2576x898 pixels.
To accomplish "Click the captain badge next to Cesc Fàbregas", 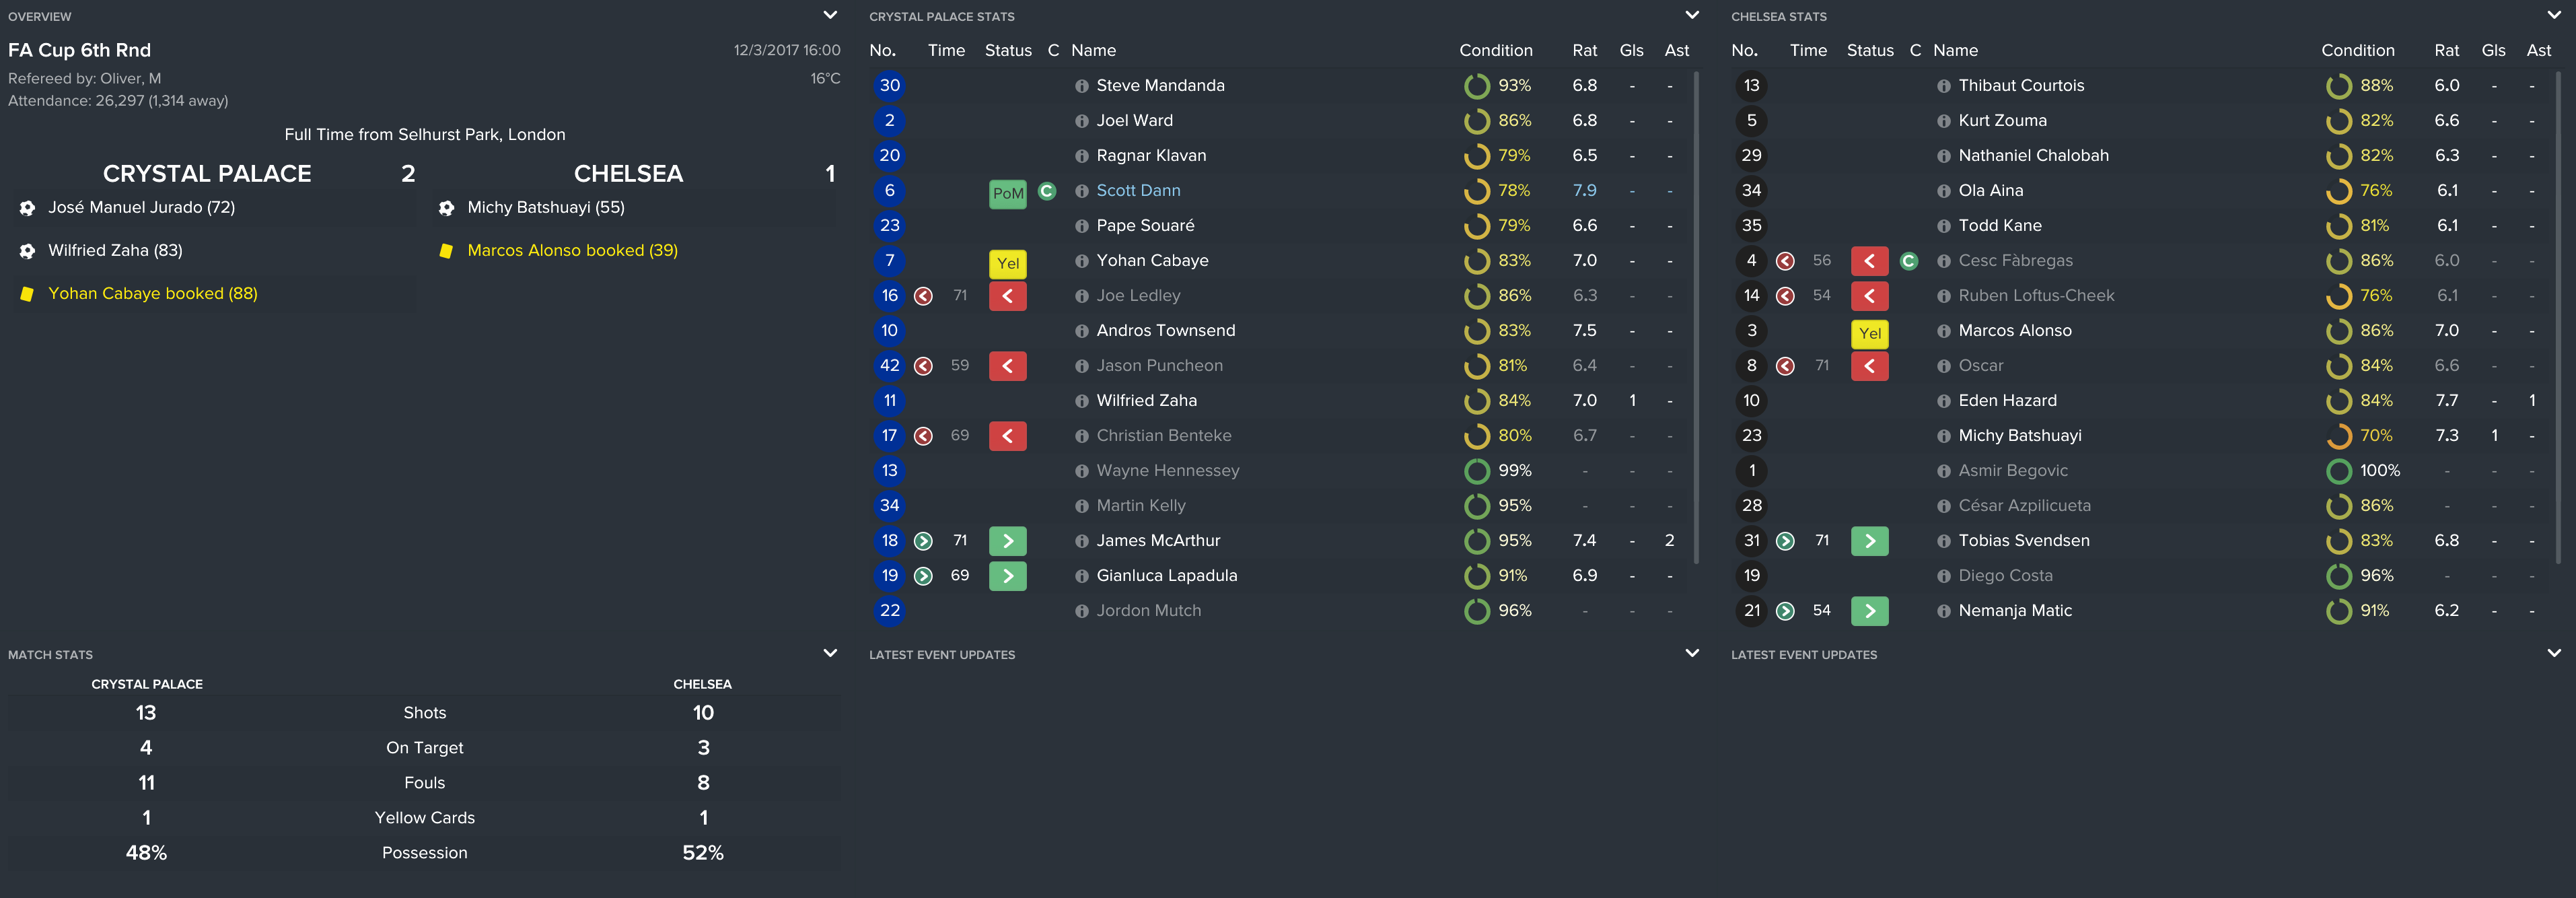I will click(x=1908, y=261).
